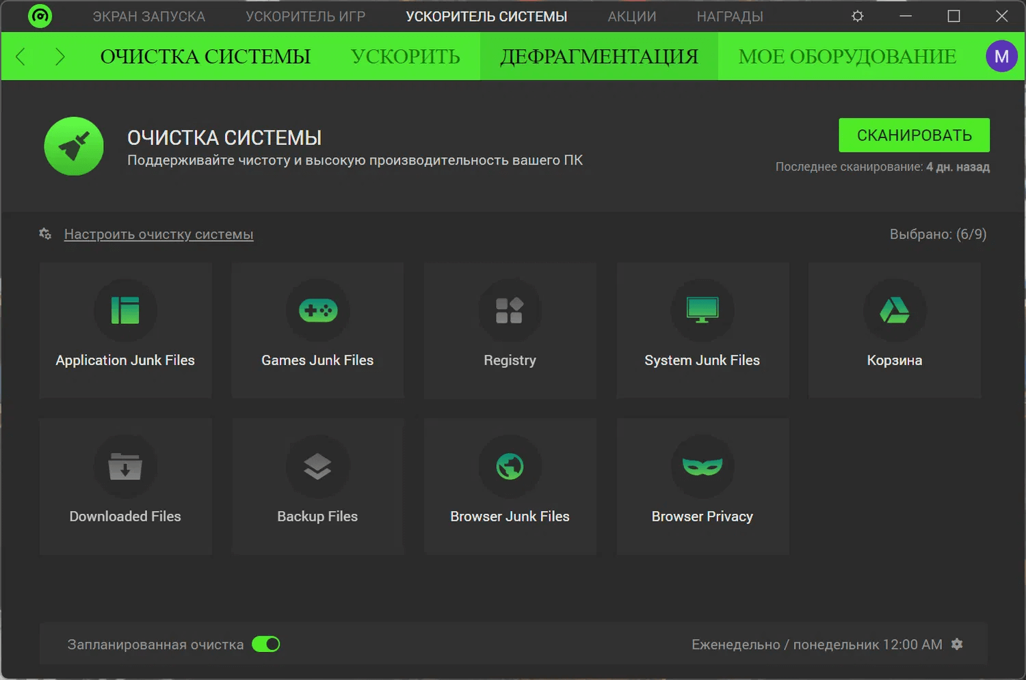1026x680 pixels.
Task: Switch to the УСКОРИТЬ tab
Action: coord(406,57)
